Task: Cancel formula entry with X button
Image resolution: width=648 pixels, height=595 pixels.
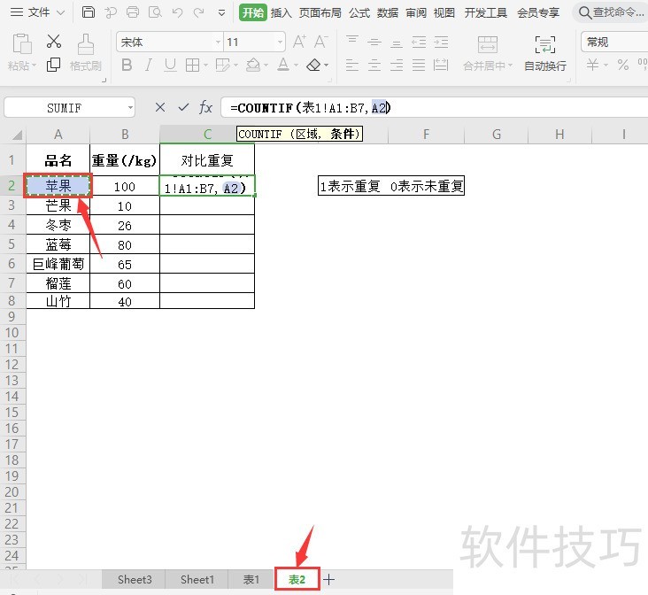Action: click(x=160, y=108)
